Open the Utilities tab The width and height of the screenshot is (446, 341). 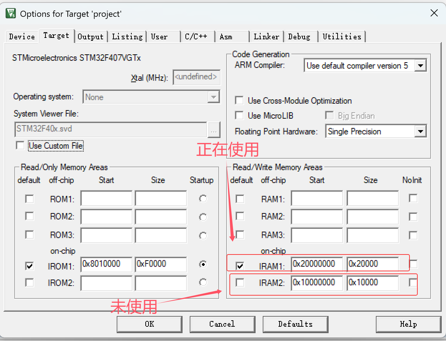(342, 37)
